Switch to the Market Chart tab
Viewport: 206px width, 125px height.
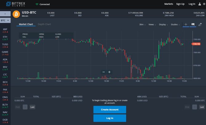pyautogui.click(x=26, y=24)
